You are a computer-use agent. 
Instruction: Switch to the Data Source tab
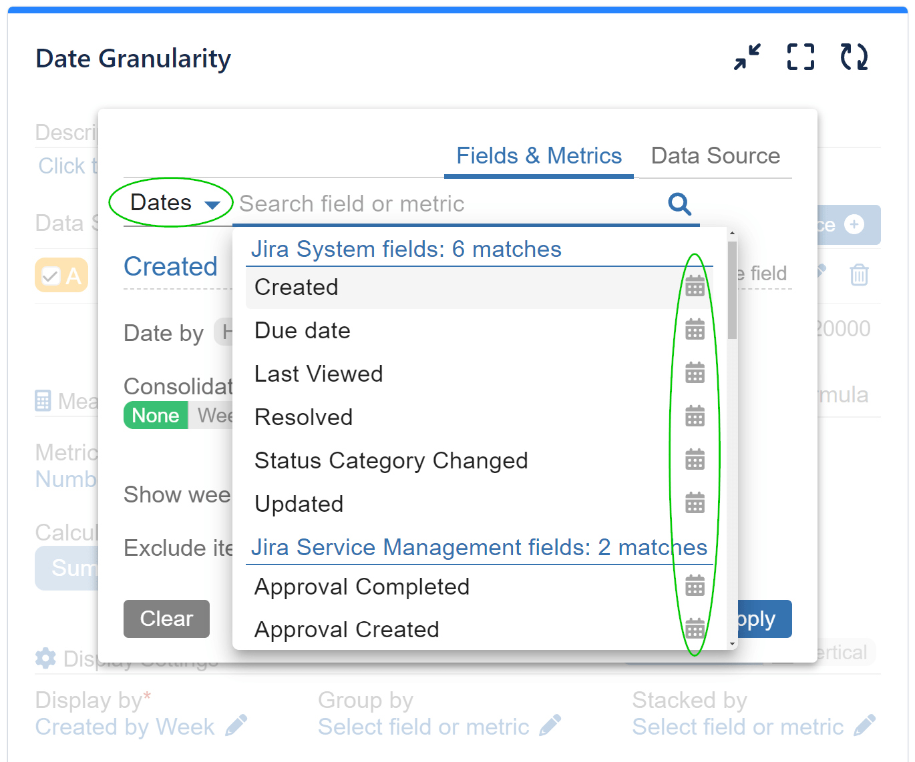(x=715, y=155)
